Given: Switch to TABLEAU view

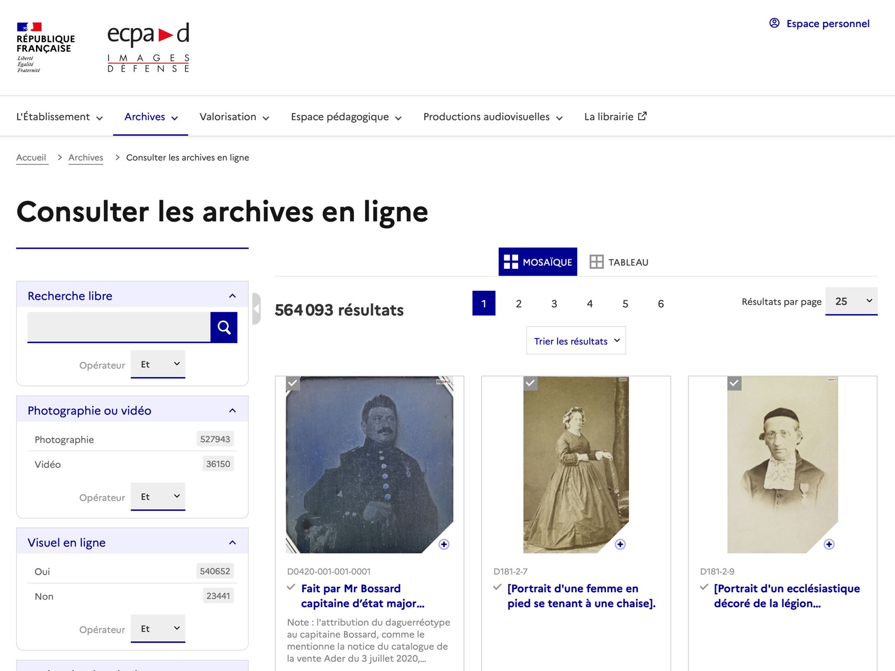Looking at the screenshot, I should 619,262.
